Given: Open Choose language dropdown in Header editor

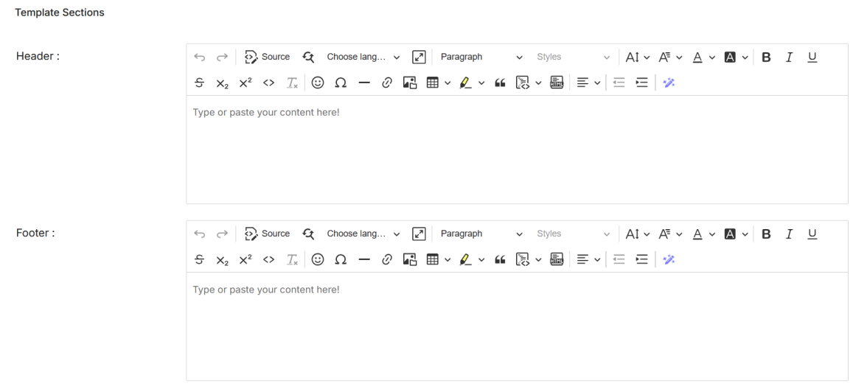Looking at the screenshot, I should (363, 57).
